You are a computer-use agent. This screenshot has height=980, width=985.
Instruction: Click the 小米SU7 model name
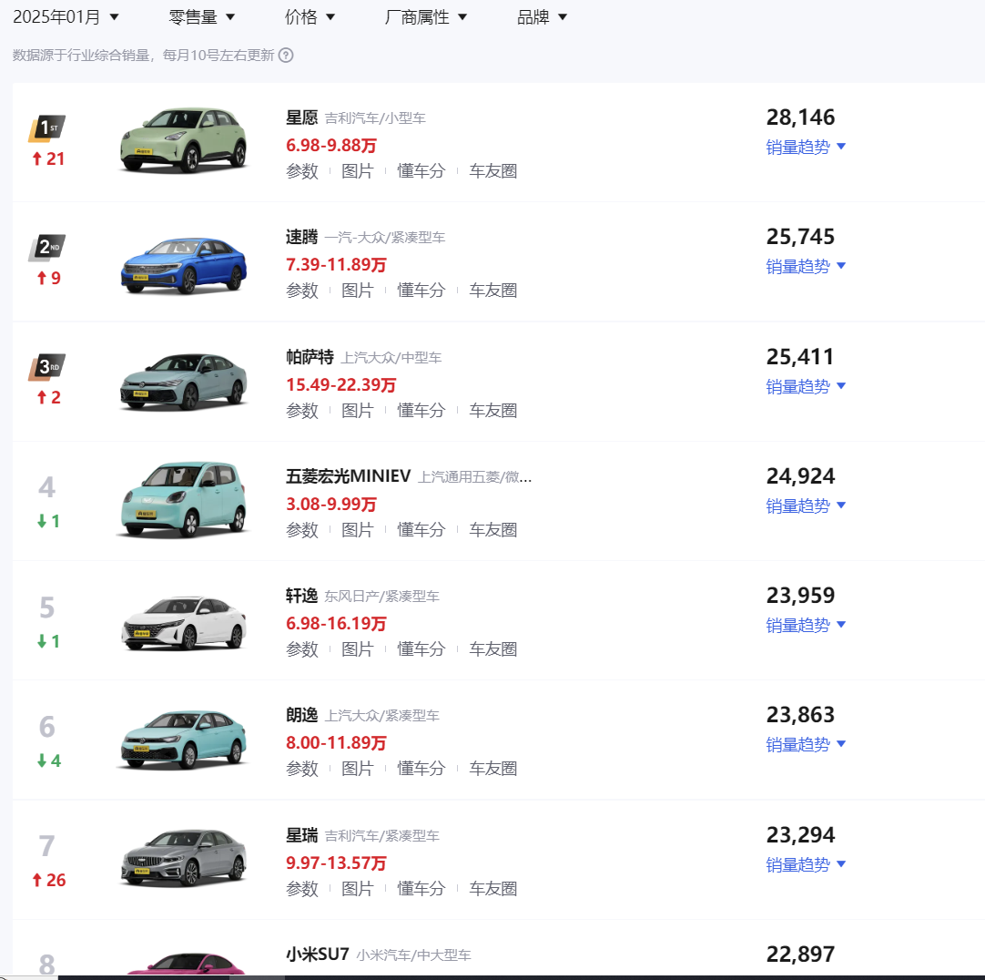coord(317,955)
